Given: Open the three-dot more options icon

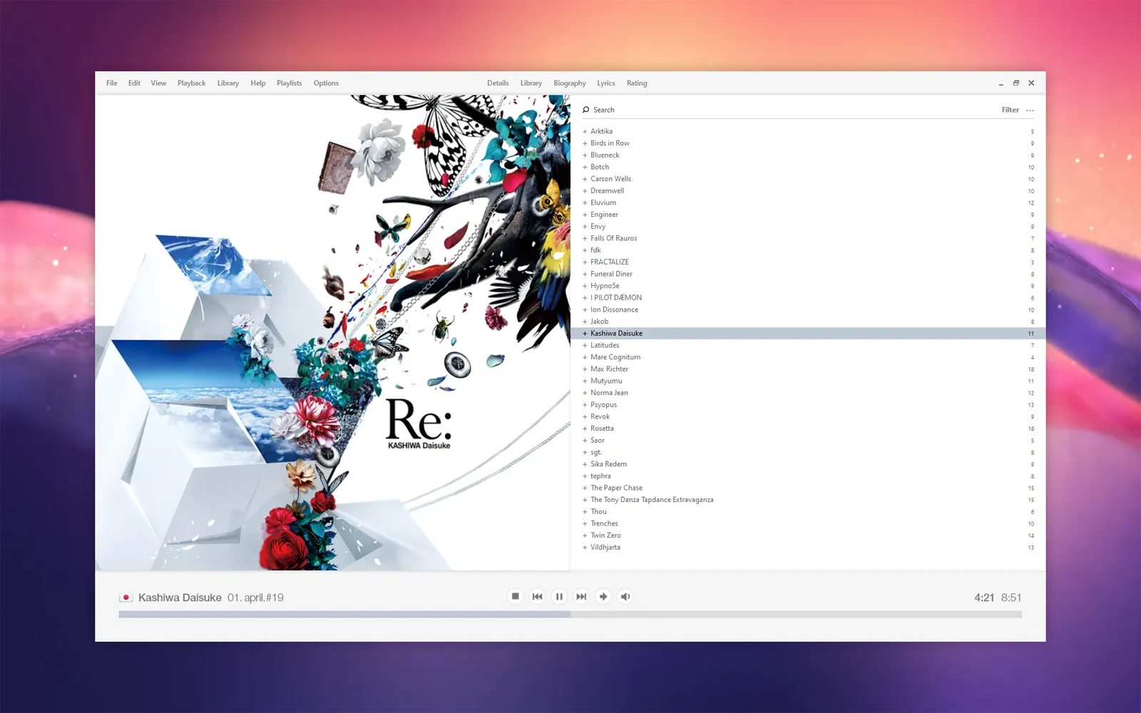Looking at the screenshot, I should (x=1030, y=111).
